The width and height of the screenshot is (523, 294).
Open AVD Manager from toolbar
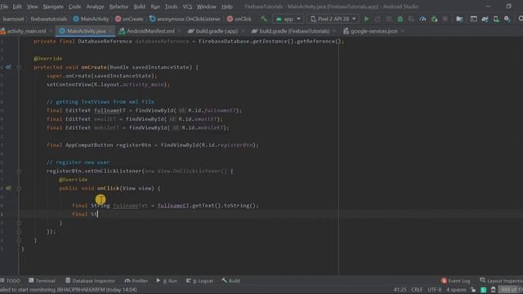pos(496,19)
